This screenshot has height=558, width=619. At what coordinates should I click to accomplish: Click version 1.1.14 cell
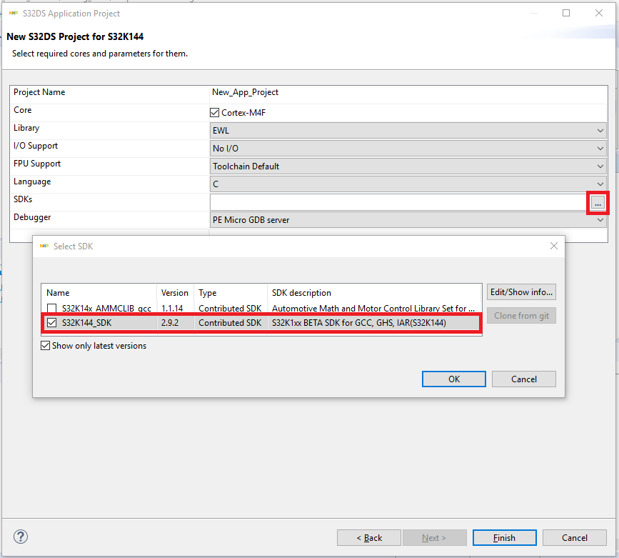(172, 308)
